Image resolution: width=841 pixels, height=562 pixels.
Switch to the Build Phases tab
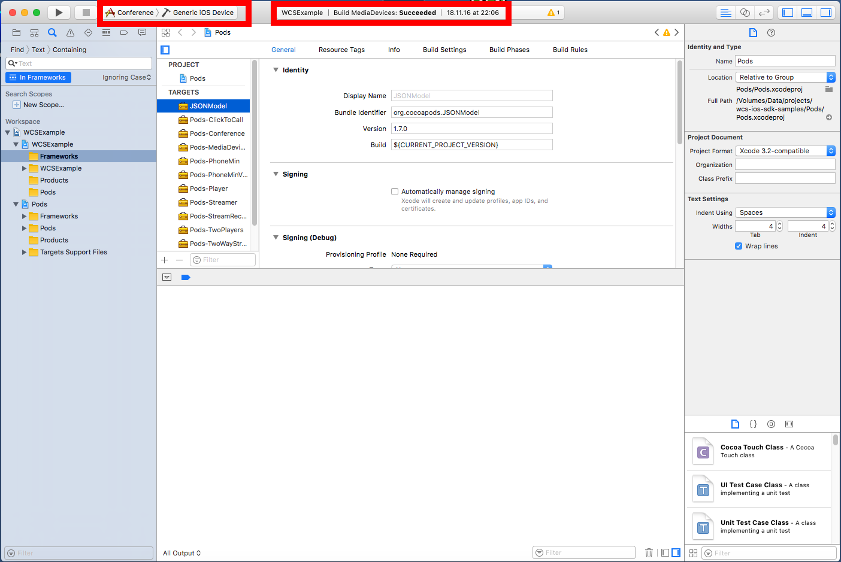[x=509, y=50]
